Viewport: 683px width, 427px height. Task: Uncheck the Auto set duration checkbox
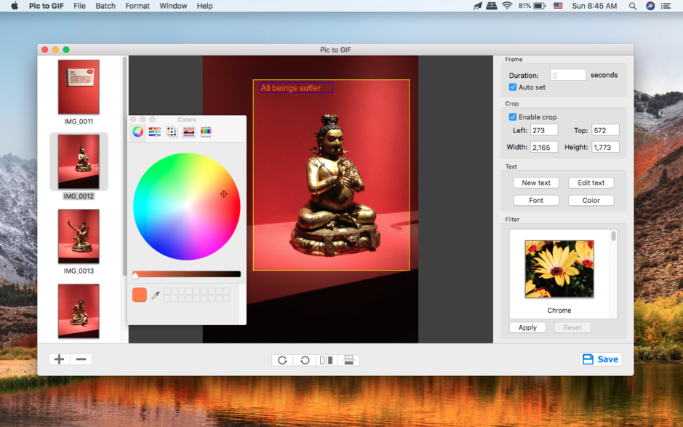(513, 87)
